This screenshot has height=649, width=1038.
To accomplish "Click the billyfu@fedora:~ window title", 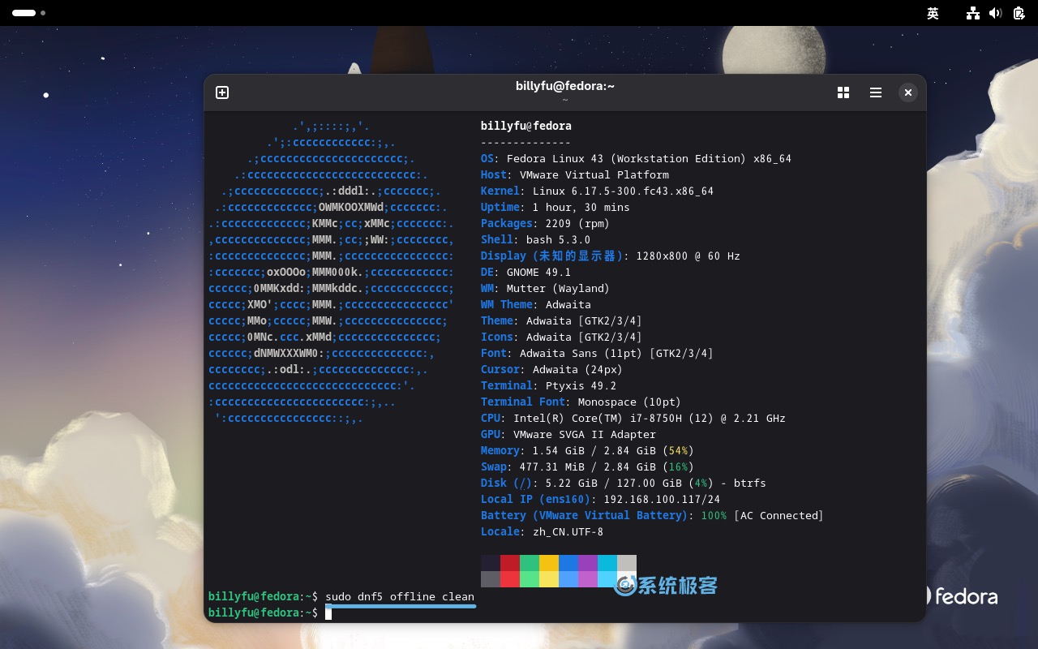I will click(x=564, y=86).
